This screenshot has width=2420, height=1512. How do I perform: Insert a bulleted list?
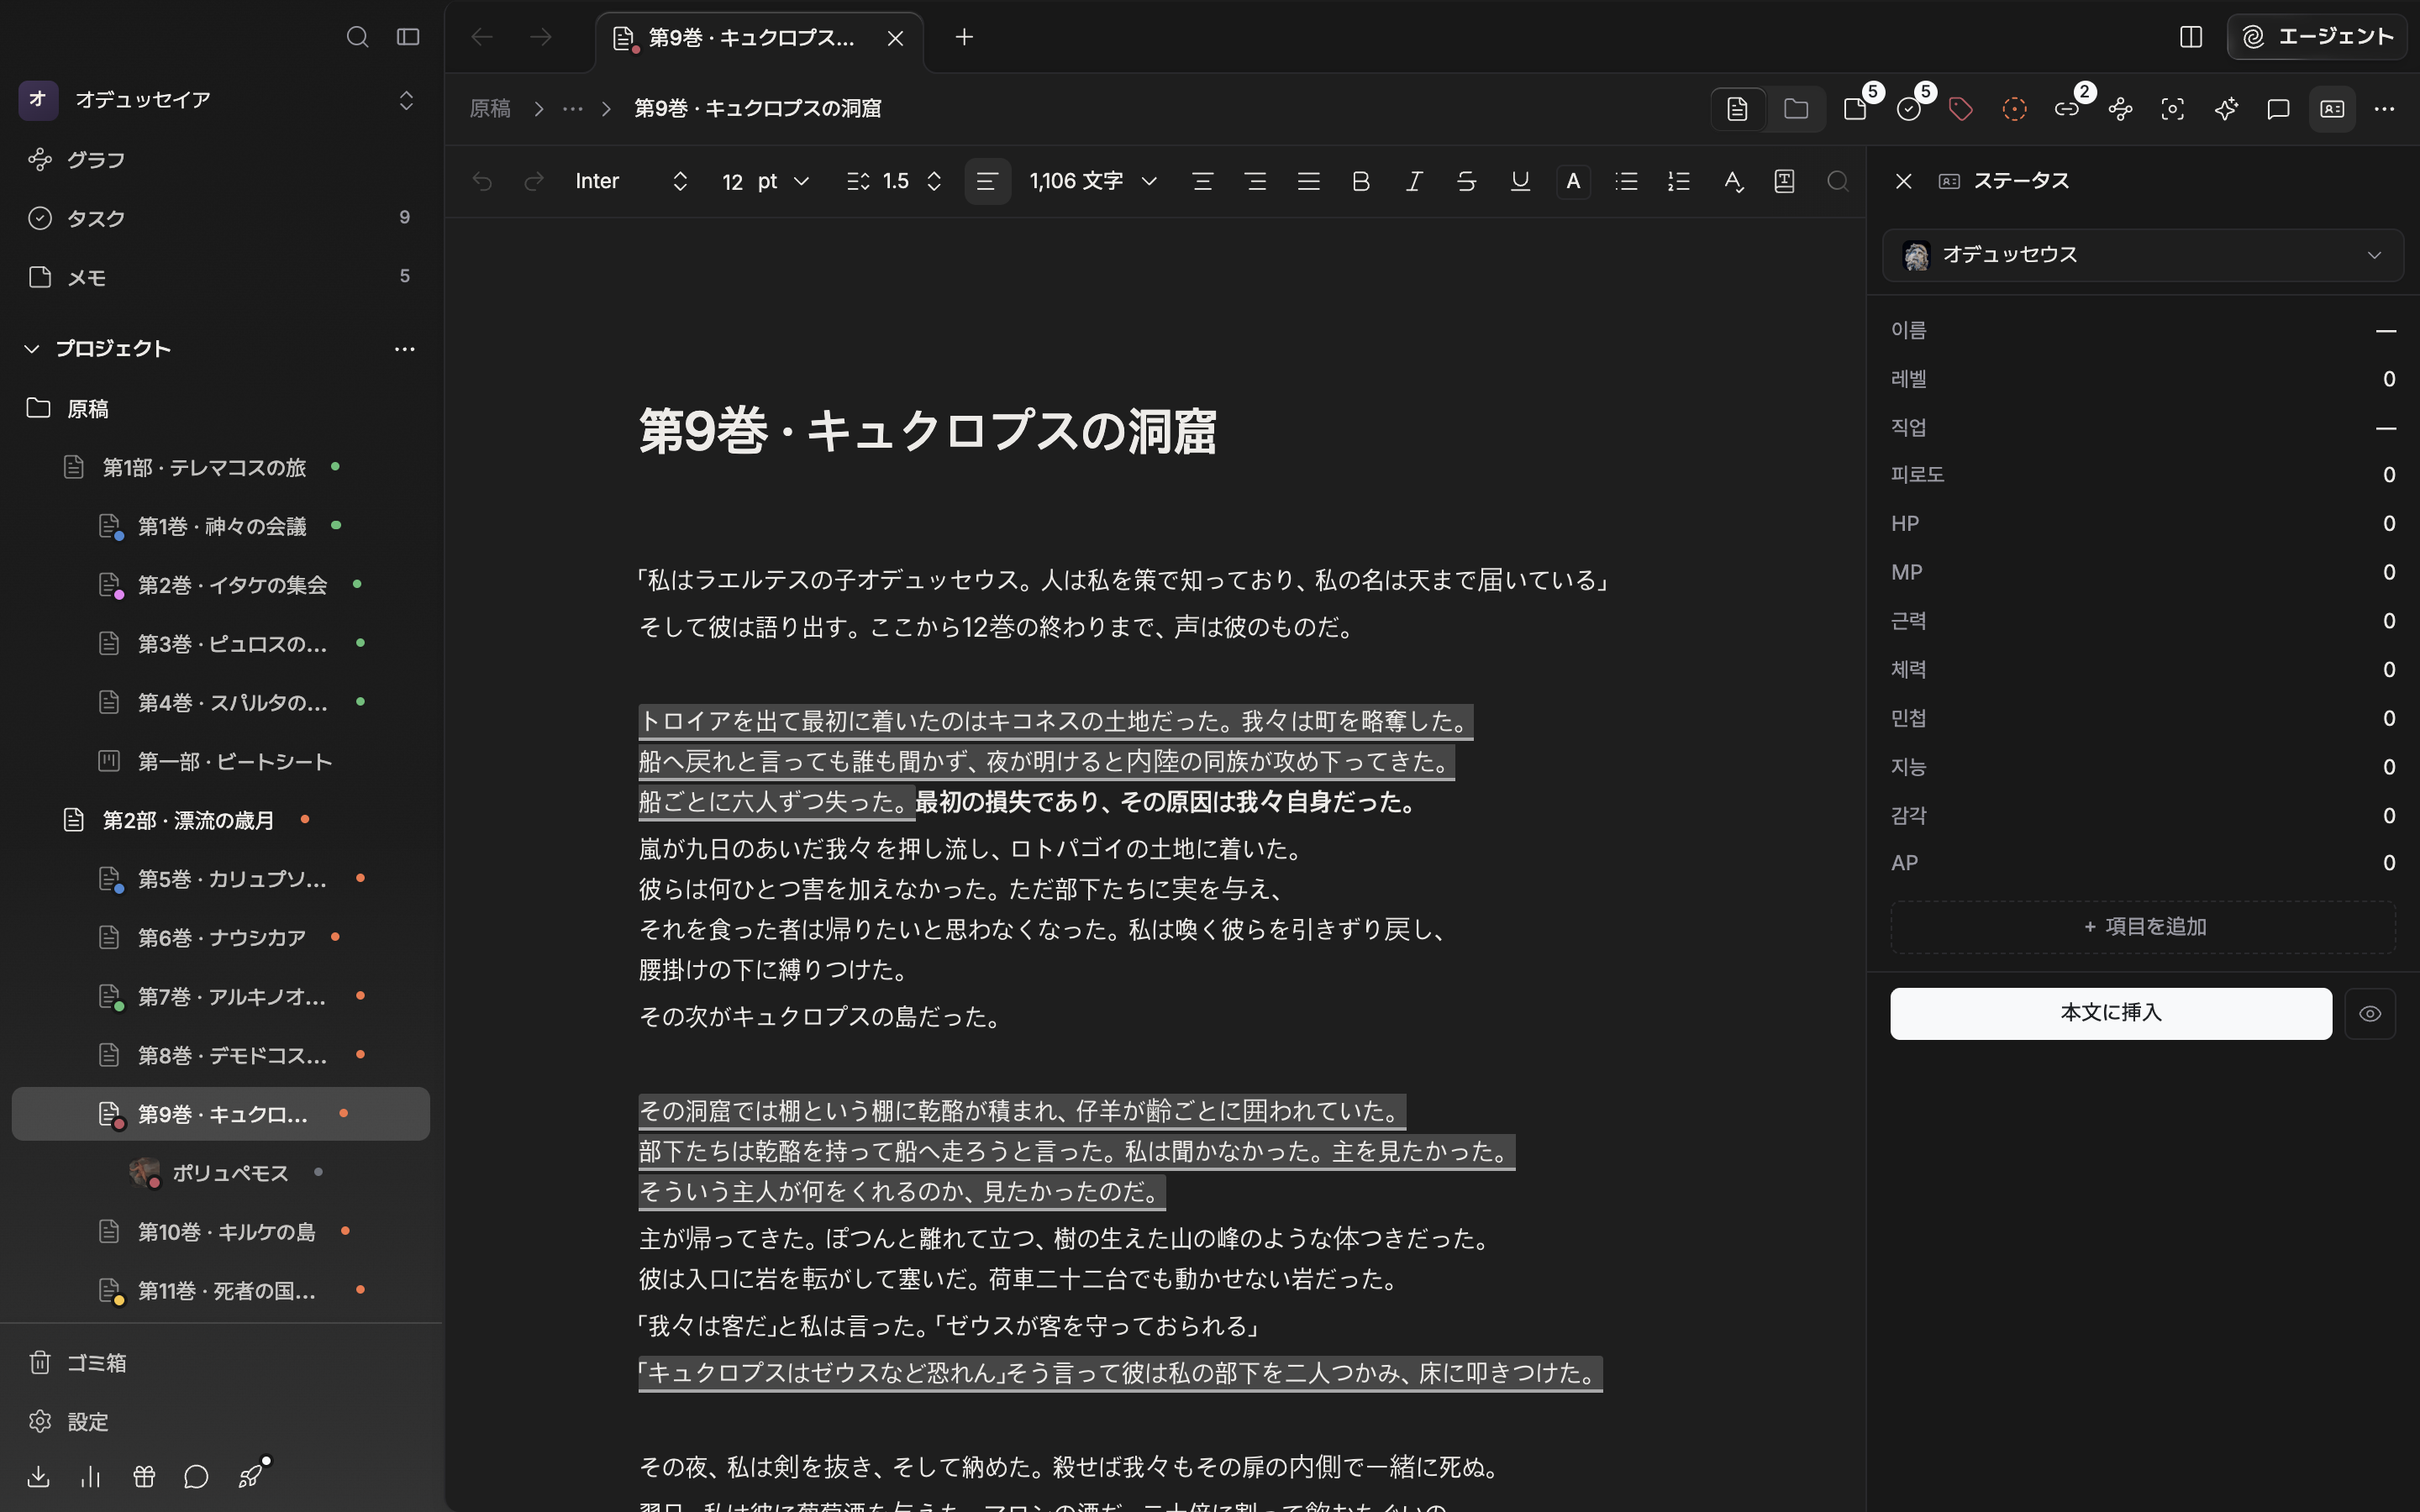tap(1626, 181)
